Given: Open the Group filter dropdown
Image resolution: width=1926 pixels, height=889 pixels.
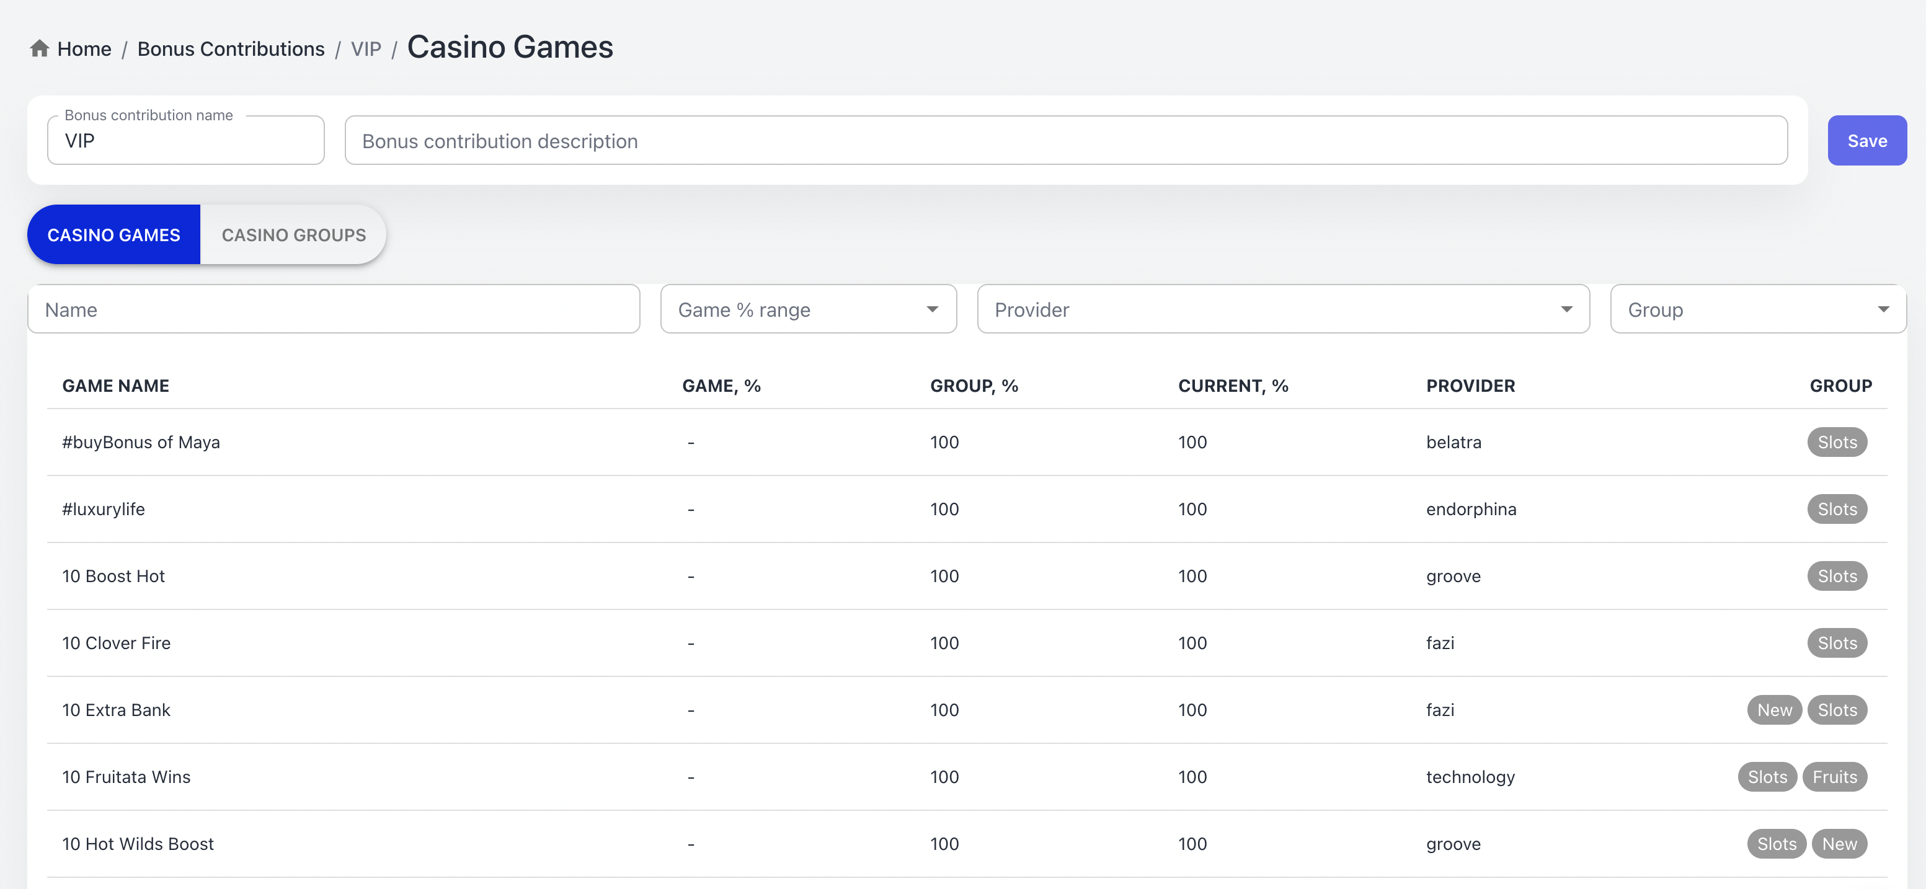Looking at the screenshot, I should point(1758,309).
